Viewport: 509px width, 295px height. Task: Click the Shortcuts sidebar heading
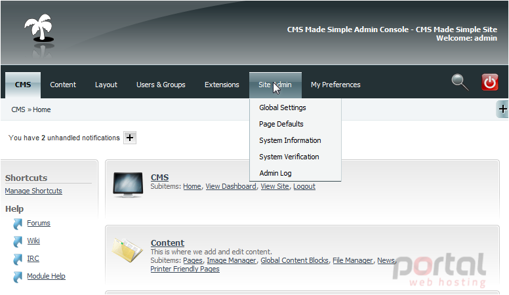coord(26,178)
